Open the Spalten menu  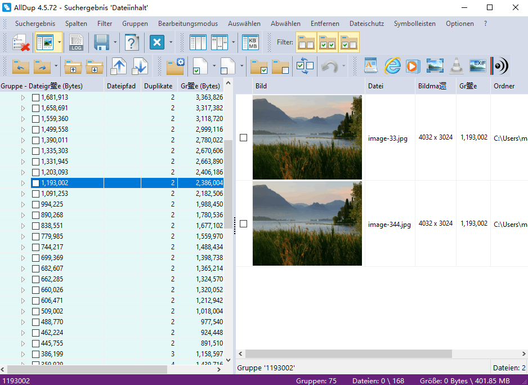click(x=76, y=24)
